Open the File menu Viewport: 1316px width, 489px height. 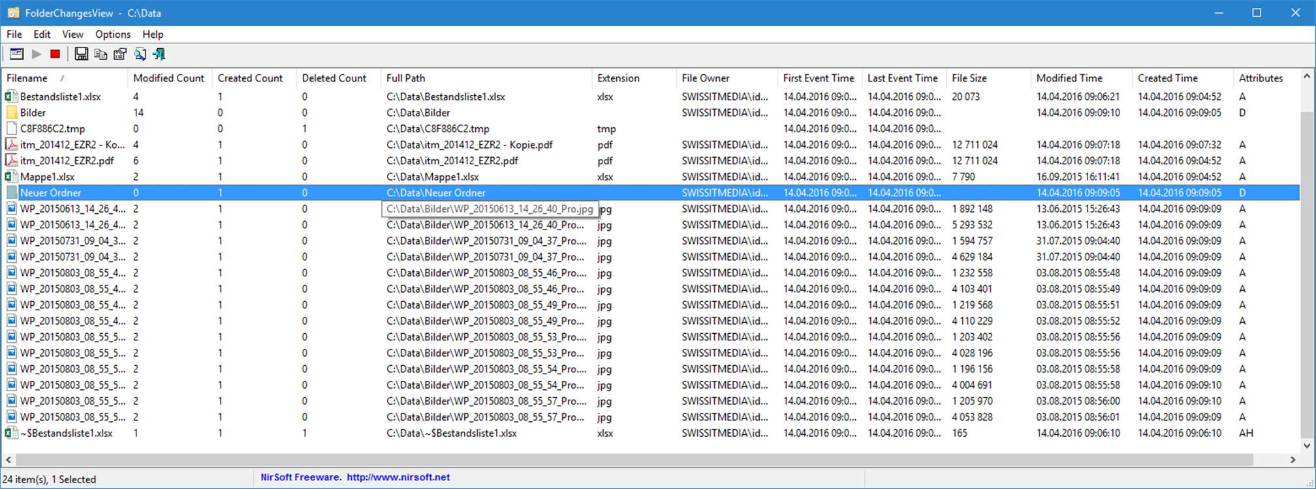[14, 35]
